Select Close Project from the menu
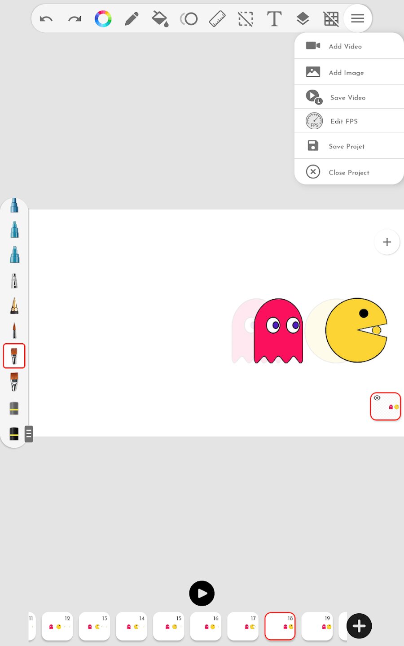The height and width of the screenshot is (646, 404). coord(349,172)
